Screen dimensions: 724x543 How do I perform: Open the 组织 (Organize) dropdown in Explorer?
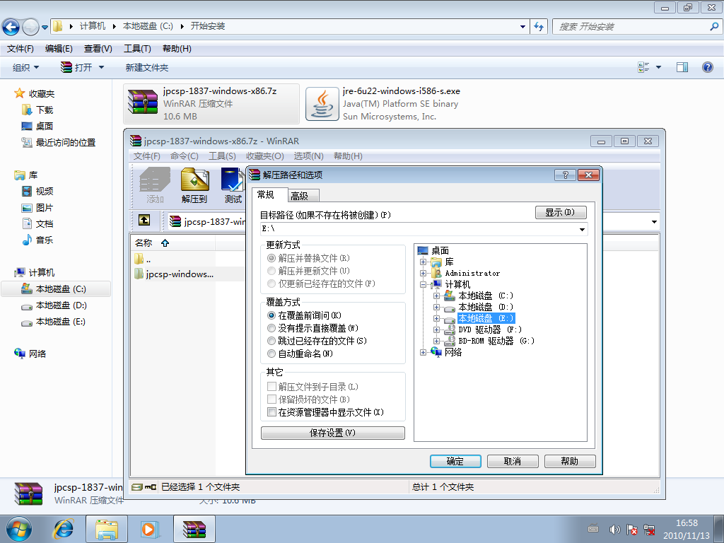tap(25, 68)
